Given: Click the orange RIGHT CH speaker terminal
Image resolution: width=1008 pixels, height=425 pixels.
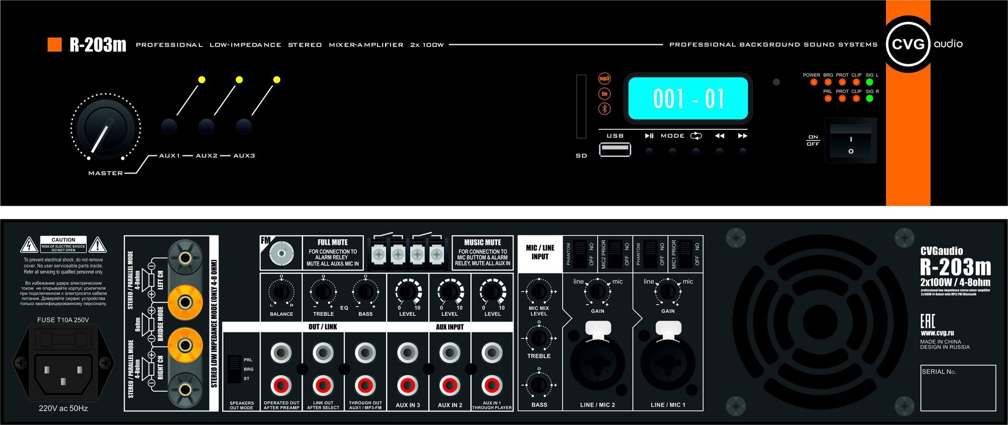Looking at the screenshot, I should (185, 345).
